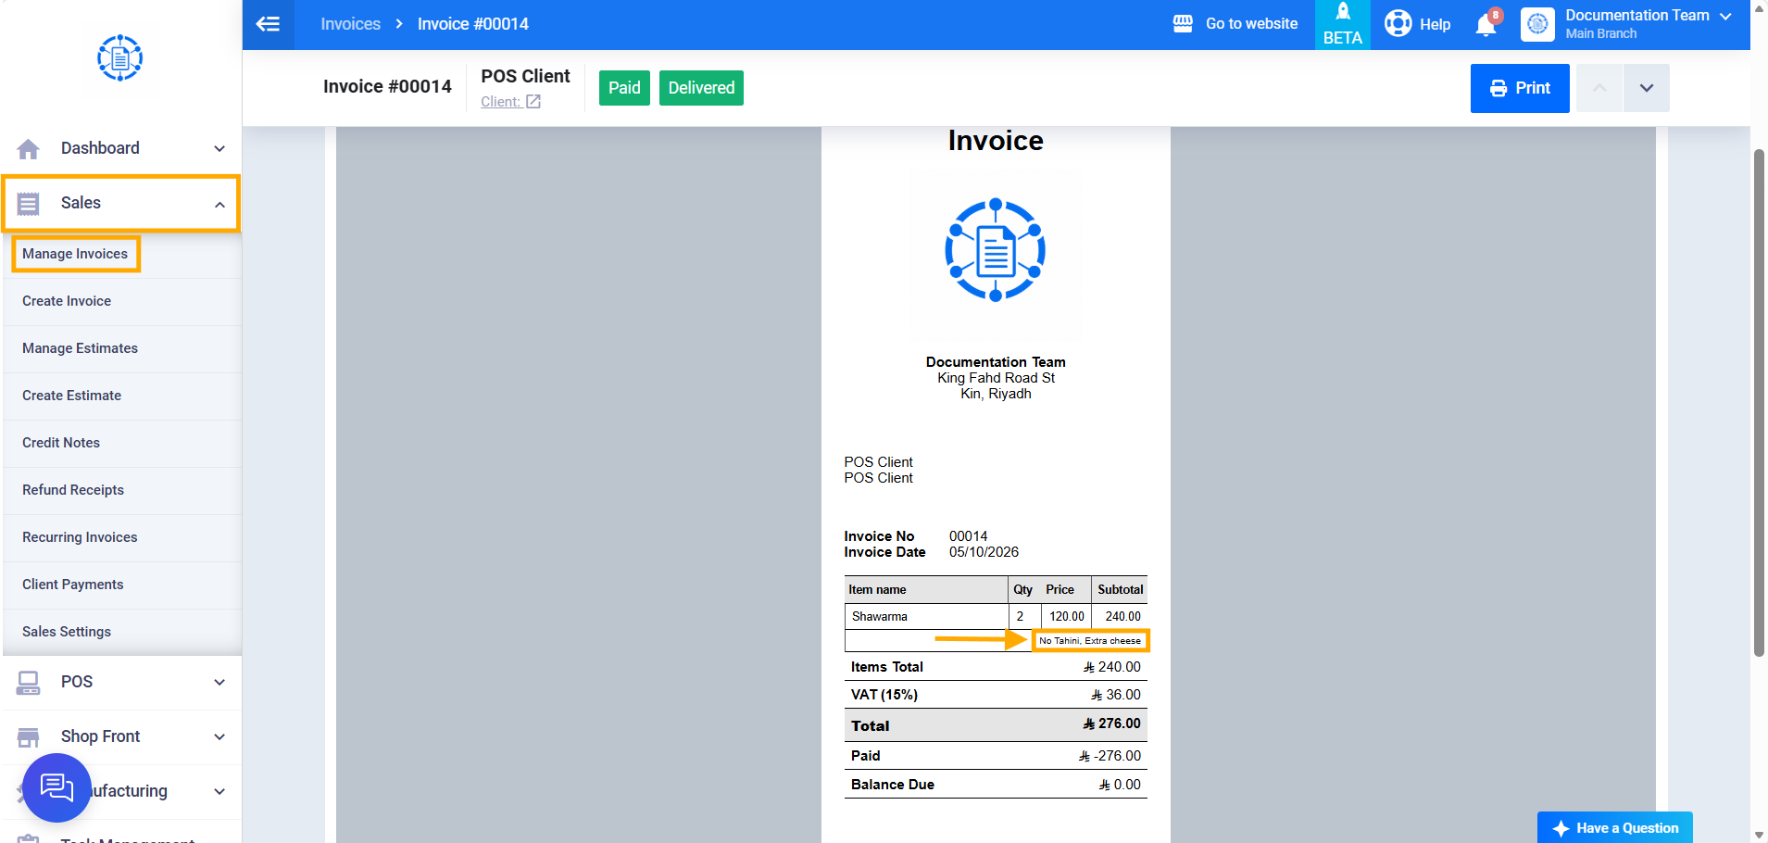
Task: Open Sales Settings in sidebar
Action: tap(67, 632)
